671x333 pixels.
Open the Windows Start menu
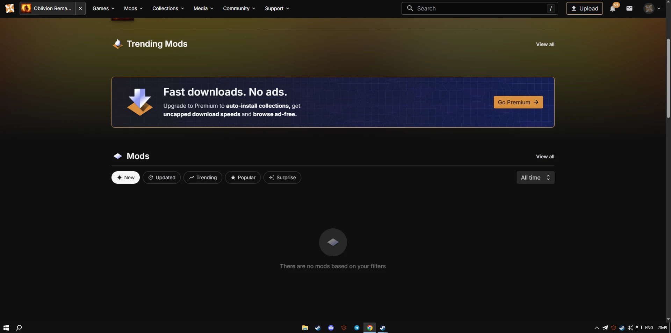coord(6,328)
